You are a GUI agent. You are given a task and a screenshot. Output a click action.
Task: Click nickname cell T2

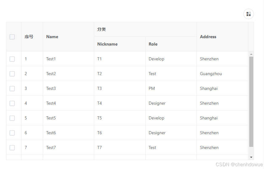[120, 74]
